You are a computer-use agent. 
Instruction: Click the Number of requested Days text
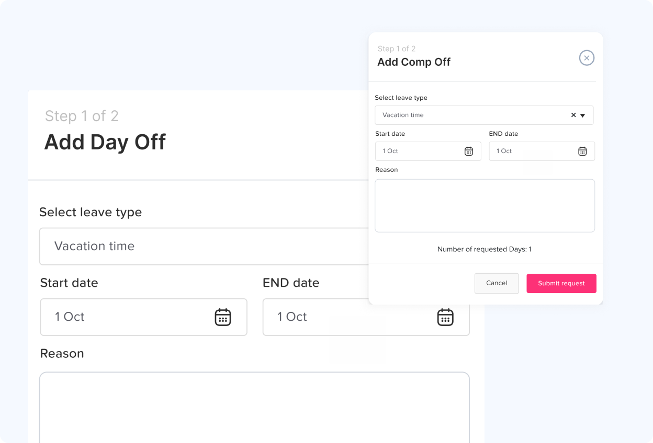tap(485, 249)
